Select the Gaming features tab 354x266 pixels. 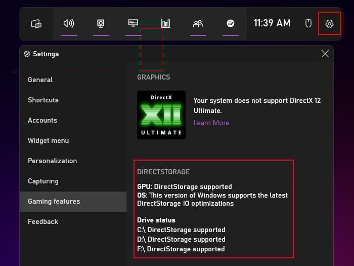click(73, 202)
